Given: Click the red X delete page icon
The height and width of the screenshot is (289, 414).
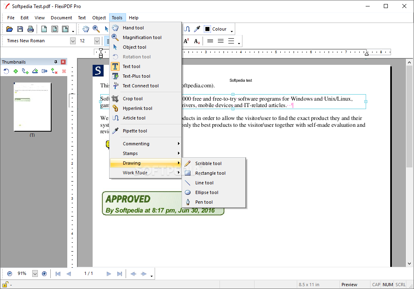Looking at the screenshot, I should pos(64,71).
